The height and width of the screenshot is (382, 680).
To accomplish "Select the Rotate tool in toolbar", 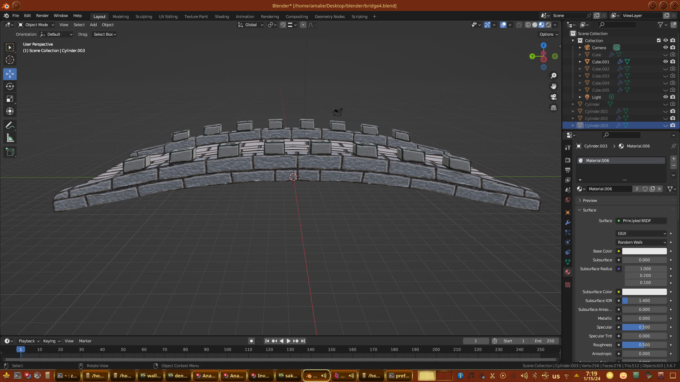I will click(10, 86).
